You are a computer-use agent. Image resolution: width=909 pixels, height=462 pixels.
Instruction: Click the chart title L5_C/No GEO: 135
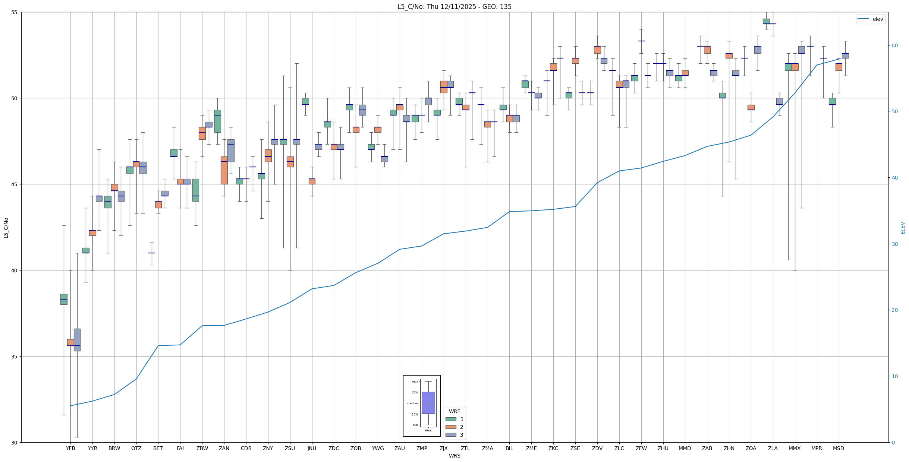tap(454, 7)
